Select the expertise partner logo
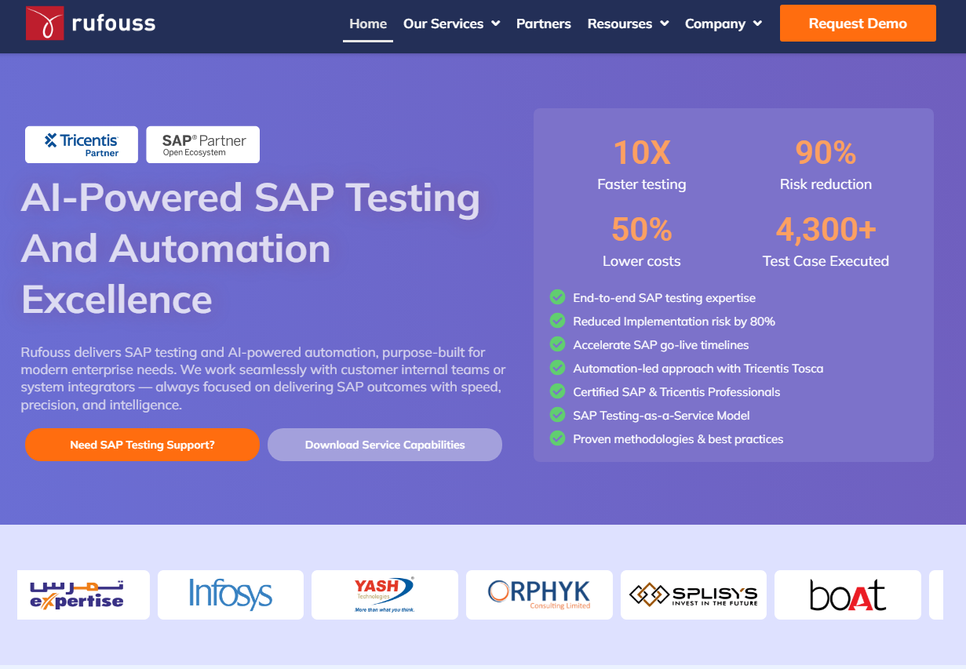The width and height of the screenshot is (966, 669). click(82, 594)
